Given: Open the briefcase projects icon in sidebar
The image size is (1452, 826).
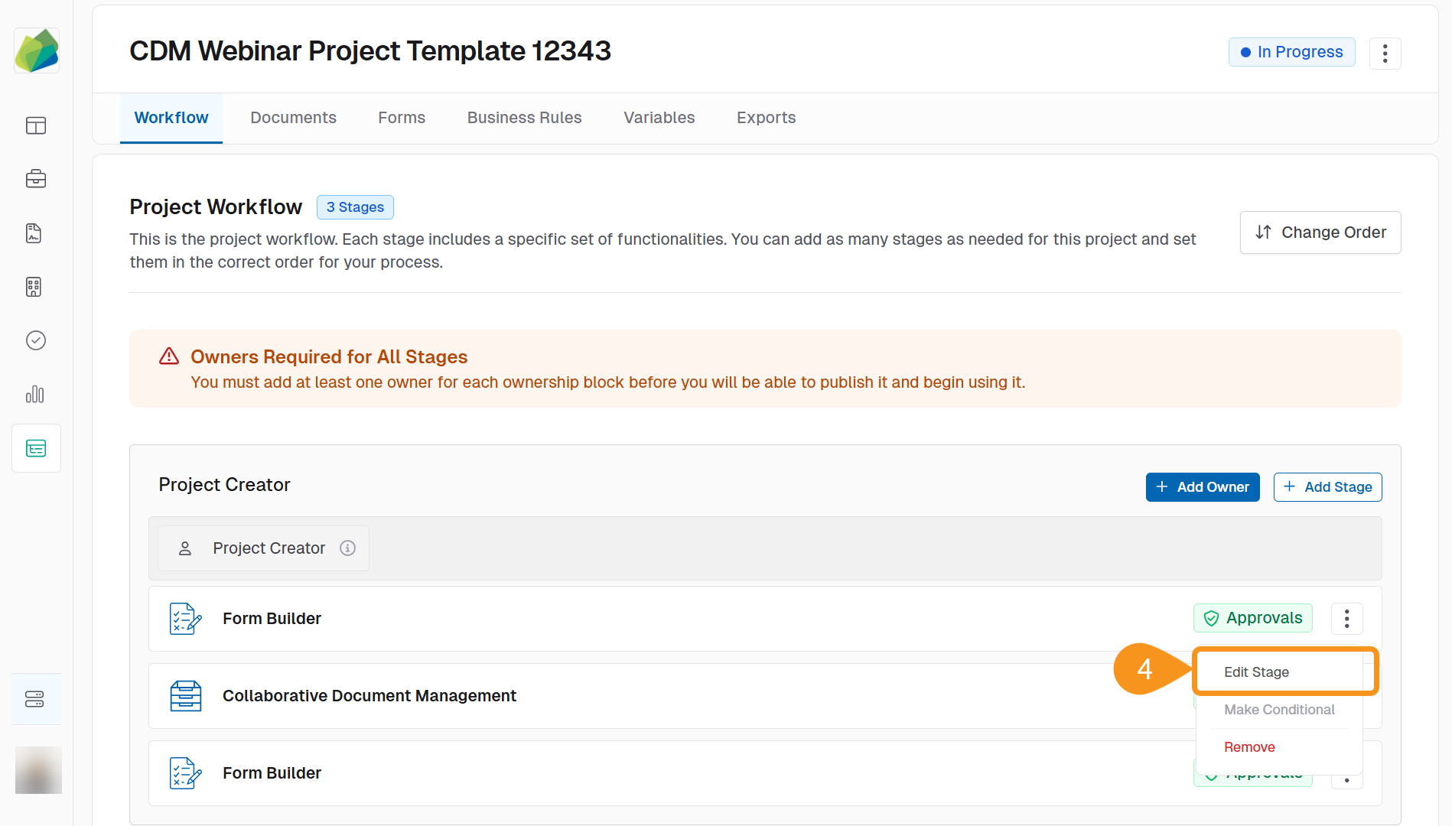Looking at the screenshot, I should coord(36,179).
